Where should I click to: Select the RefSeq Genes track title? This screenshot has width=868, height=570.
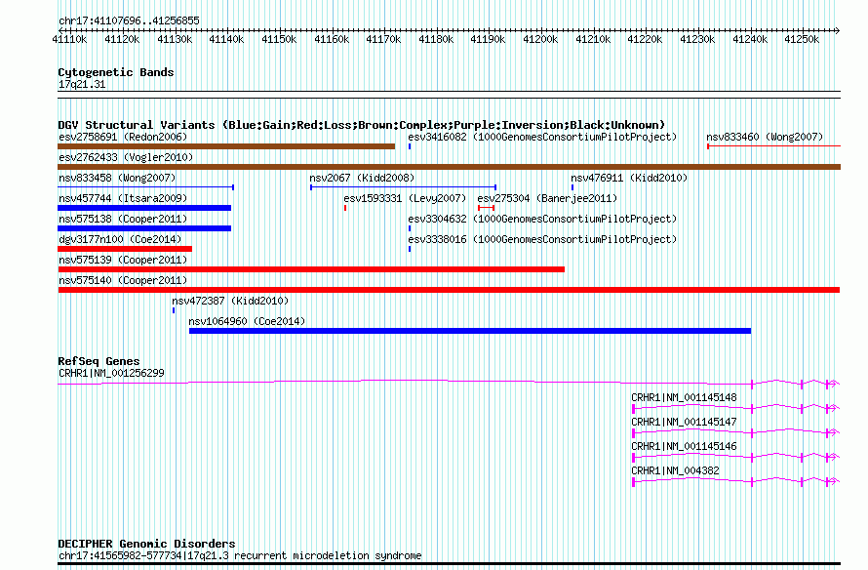99,361
